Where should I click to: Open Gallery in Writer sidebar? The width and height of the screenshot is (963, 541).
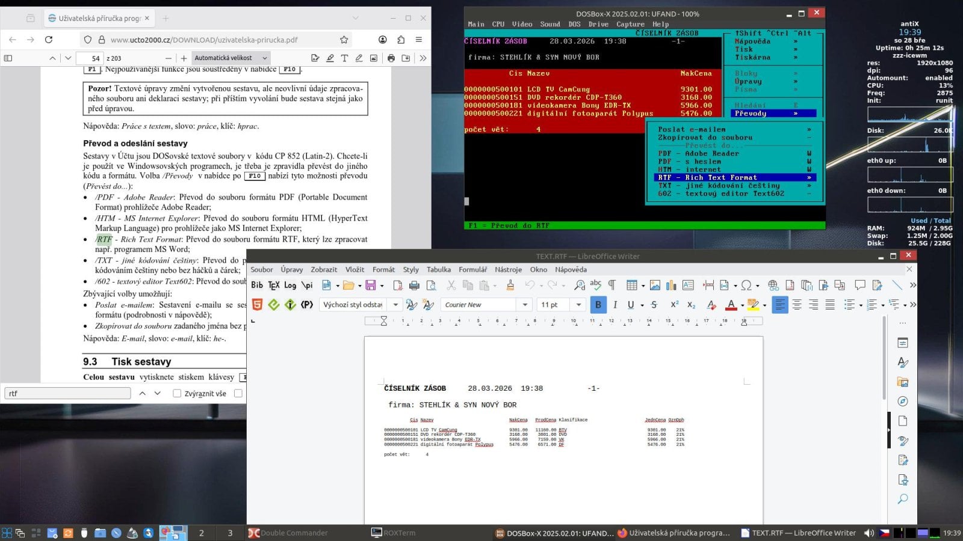click(902, 382)
